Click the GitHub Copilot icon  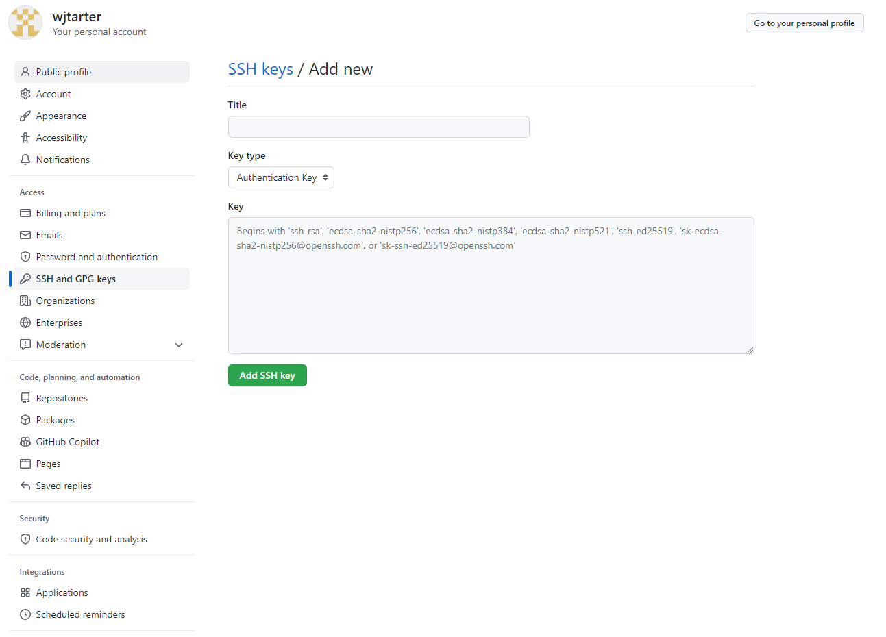pos(25,442)
